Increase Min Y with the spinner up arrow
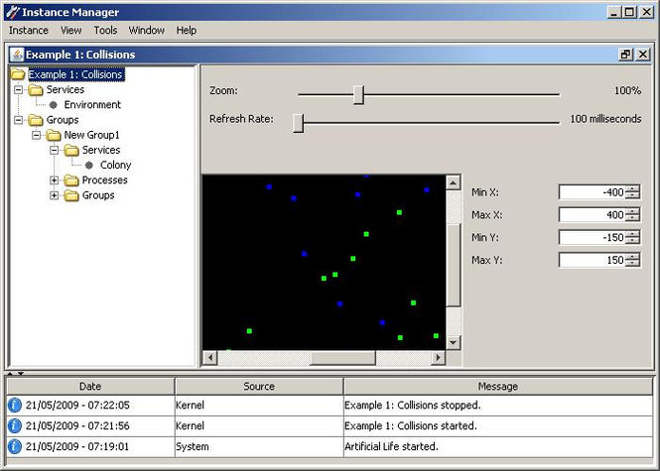 632,234
